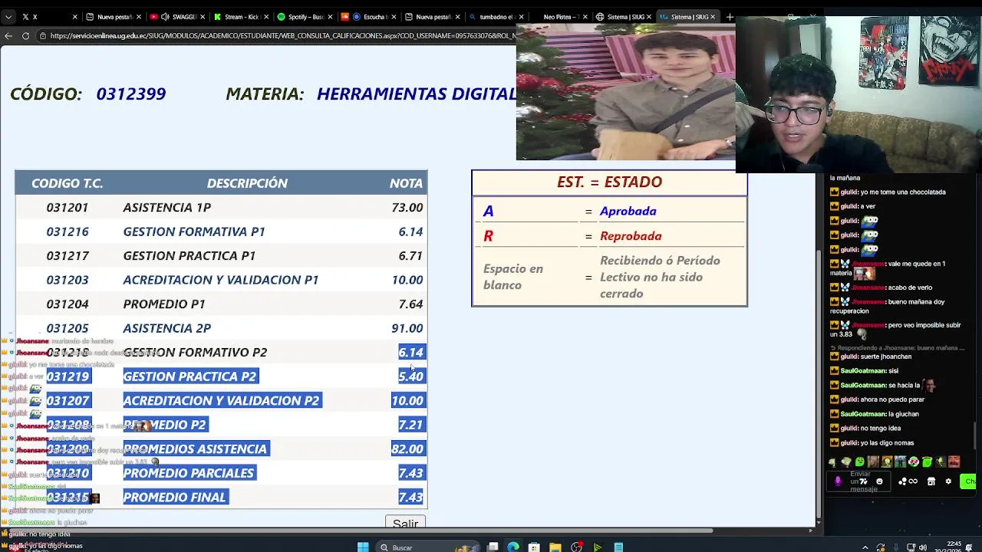Image resolution: width=982 pixels, height=552 pixels.
Task: Click the ASISTENCIA 2P description link
Action: tap(167, 328)
